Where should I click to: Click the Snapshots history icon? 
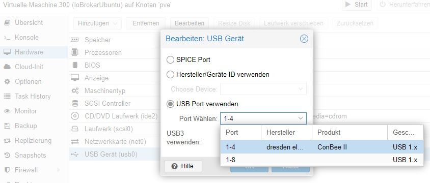pyautogui.click(x=7, y=156)
